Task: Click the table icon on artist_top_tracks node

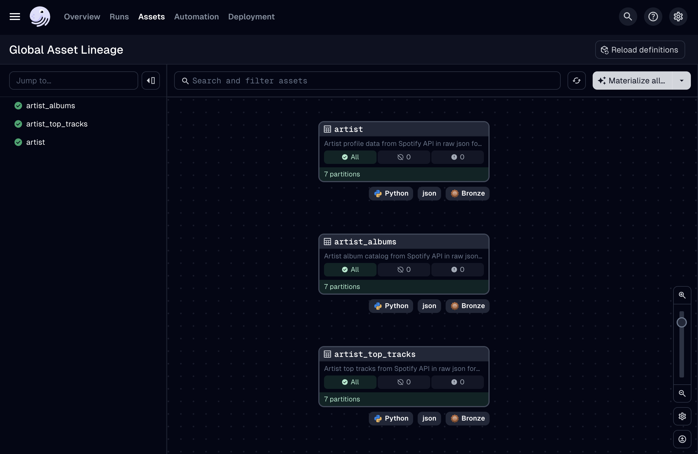Action: (327, 354)
